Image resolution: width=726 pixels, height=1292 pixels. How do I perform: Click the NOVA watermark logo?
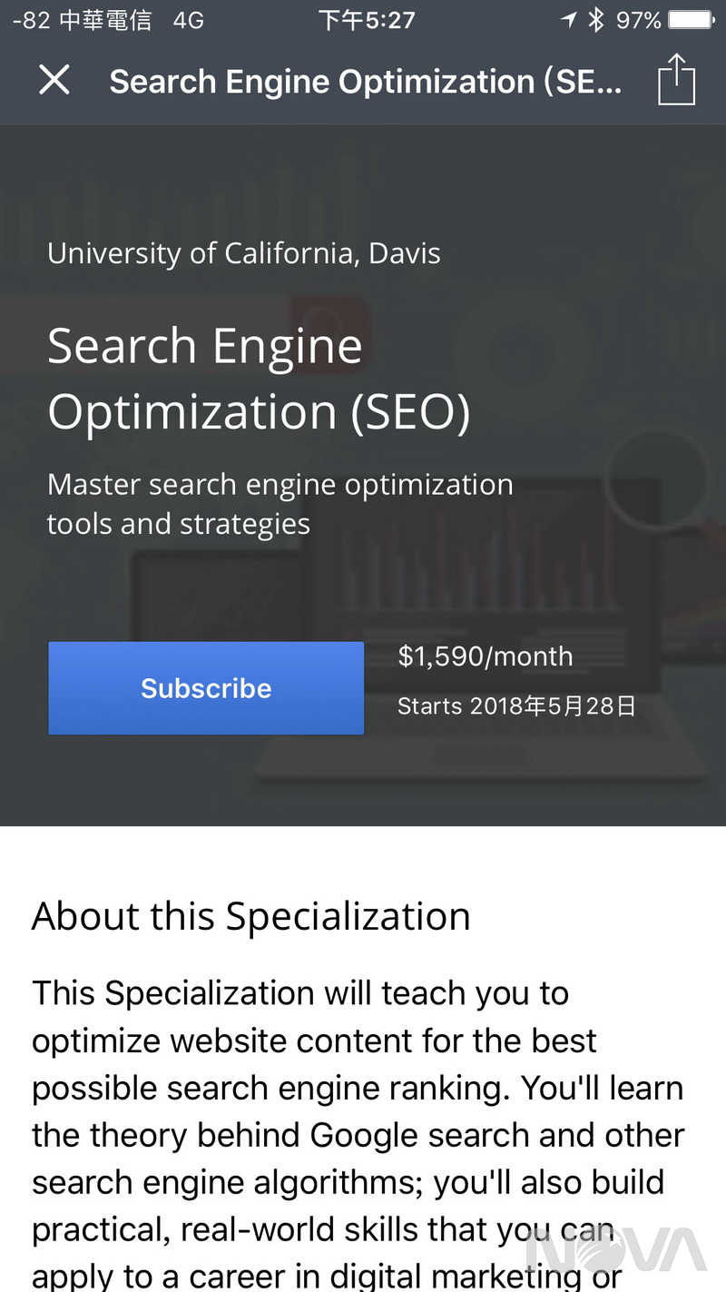click(x=617, y=1251)
